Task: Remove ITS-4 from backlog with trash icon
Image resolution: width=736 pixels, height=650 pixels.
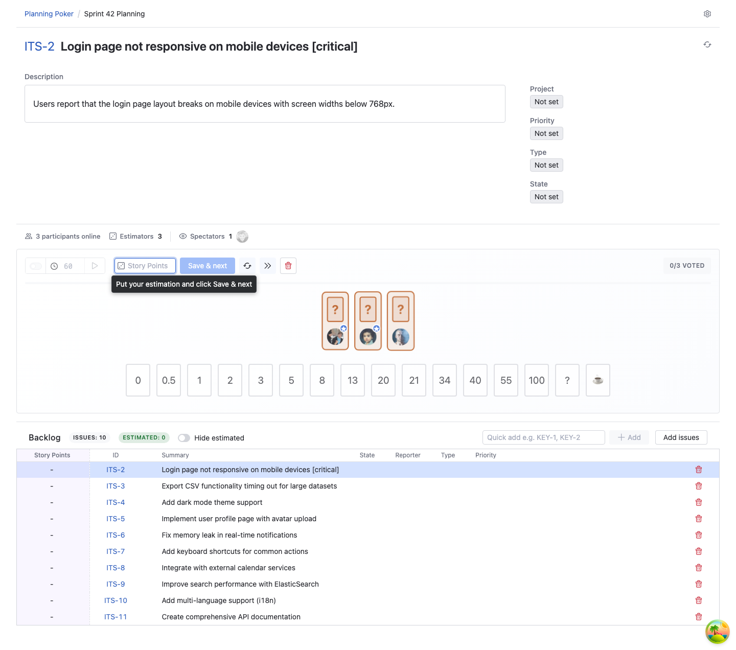Action: click(699, 502)
